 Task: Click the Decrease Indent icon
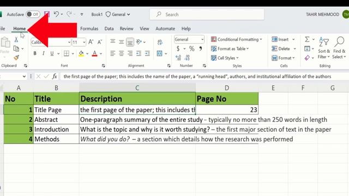(139, 53)
